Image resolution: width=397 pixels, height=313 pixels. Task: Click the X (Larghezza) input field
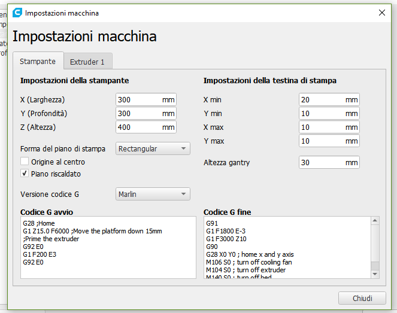(139, 99)
